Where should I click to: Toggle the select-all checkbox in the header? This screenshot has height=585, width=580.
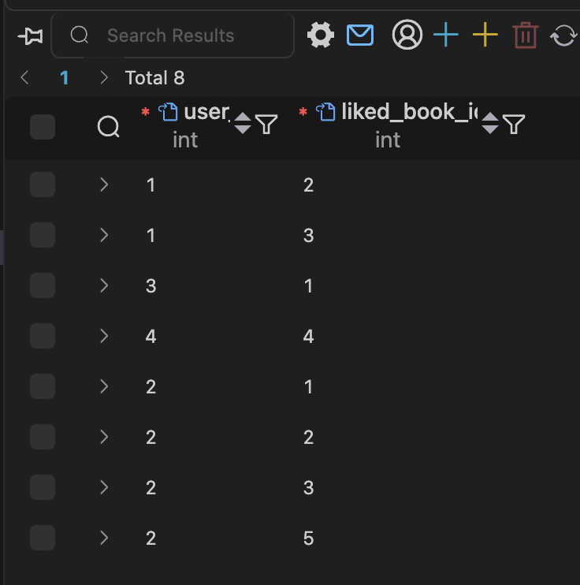point(43,127)
